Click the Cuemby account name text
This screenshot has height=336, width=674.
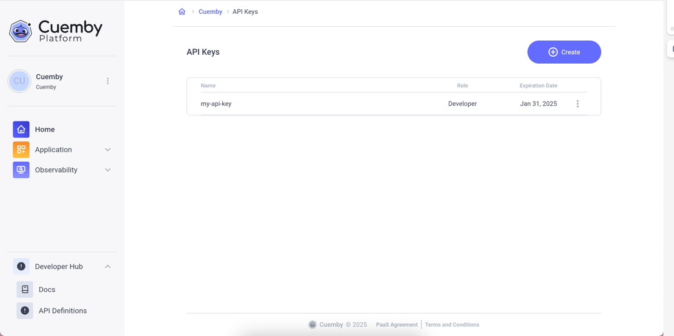click(49, 77)
